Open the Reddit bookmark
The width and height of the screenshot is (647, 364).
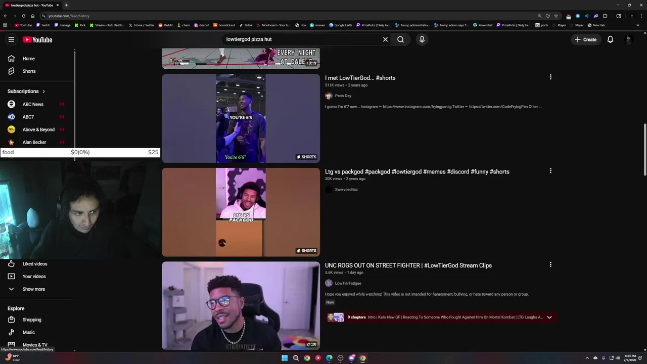point(165,25)
